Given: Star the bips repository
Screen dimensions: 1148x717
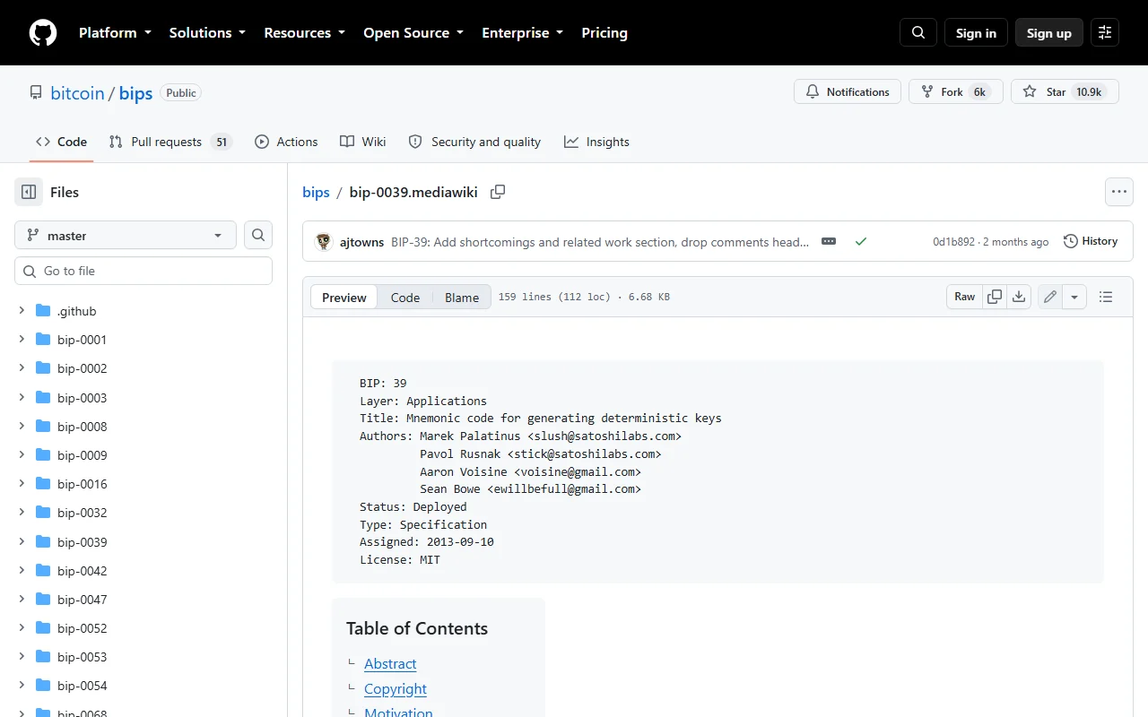Looking at the screenshot, I should [1065, 91].
